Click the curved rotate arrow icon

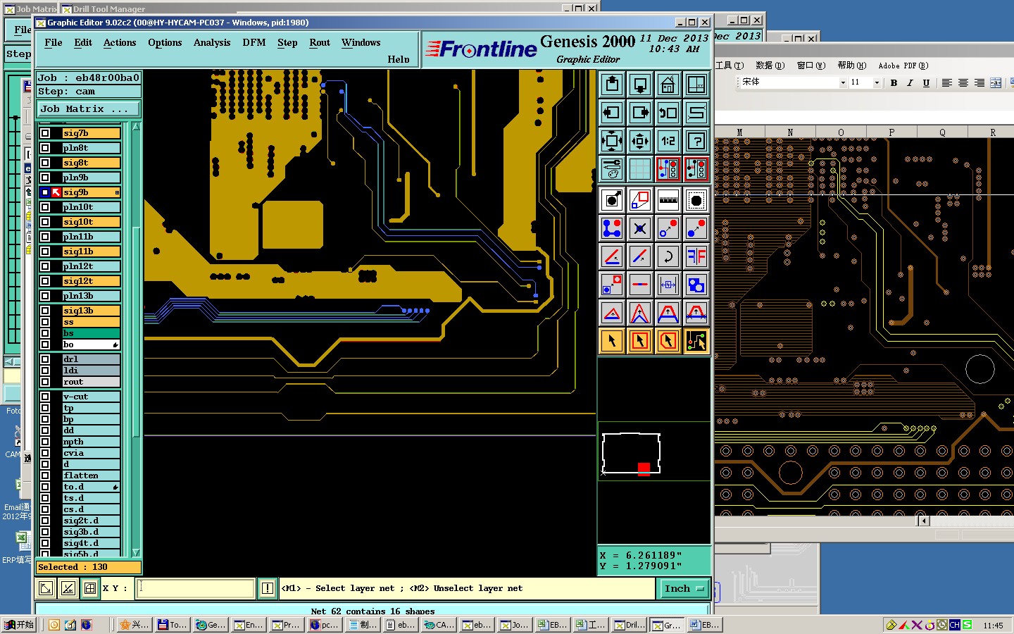668,256
